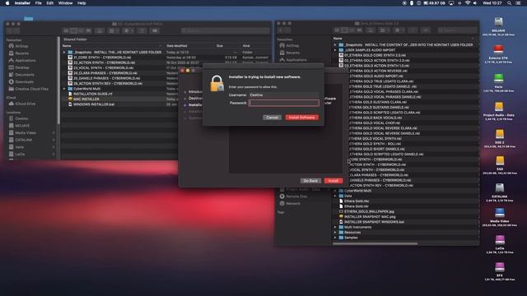Focus the Password input field

[x=283, y=103]
